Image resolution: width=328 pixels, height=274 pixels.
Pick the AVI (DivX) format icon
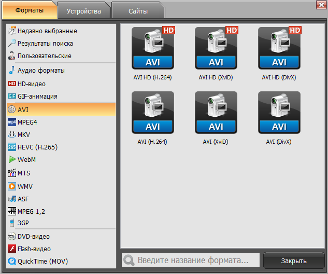(279, 113)
